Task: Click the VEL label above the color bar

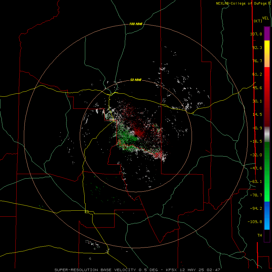Action: tap(265, 18)
